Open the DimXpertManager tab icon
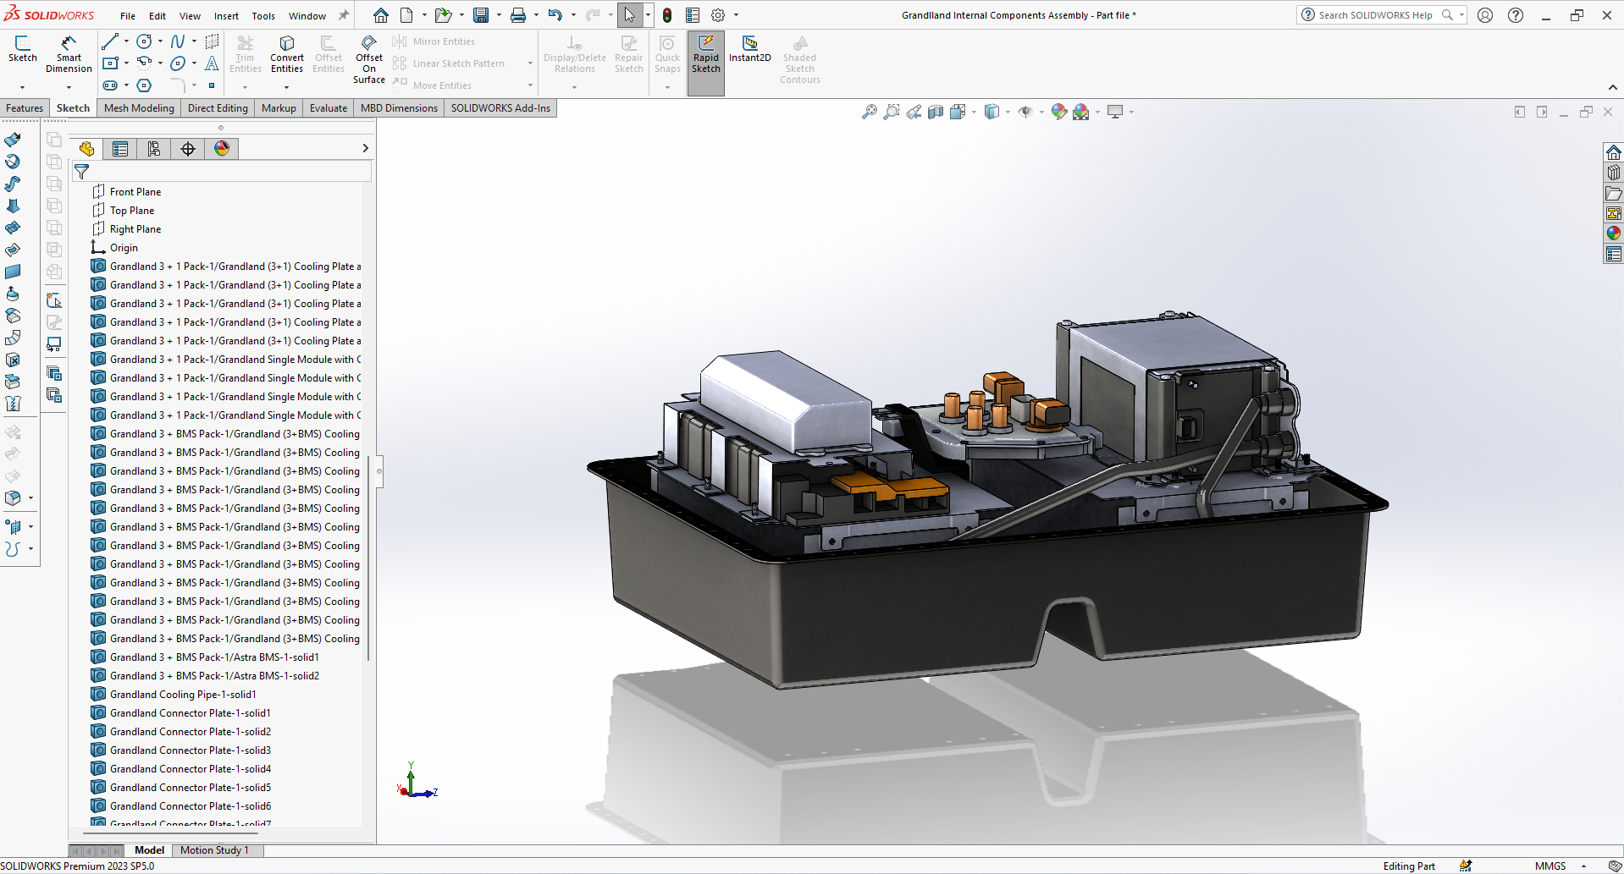The height and width of the screenshot is (874, 1624). [188, 149]
